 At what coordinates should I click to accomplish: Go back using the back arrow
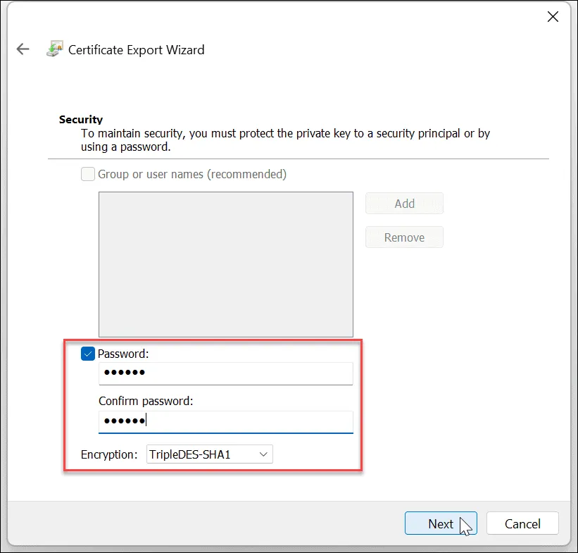point(23,49)
